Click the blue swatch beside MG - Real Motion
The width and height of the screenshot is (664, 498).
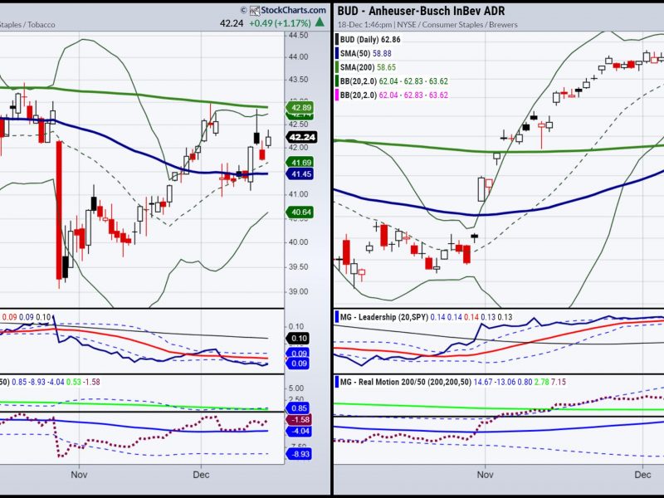point(337,382)
